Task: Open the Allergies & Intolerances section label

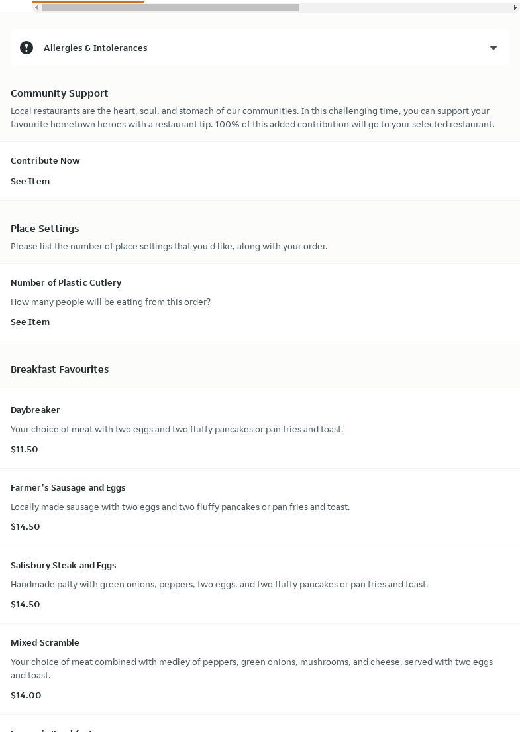Action: [95, 48]
